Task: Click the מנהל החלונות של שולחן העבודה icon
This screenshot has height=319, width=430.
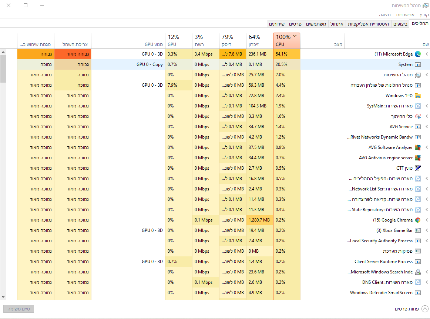Action: [418, 85]
